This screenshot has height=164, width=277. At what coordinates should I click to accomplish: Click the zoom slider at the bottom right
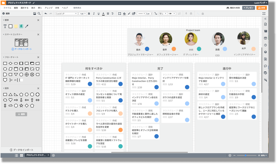point(245,155)
